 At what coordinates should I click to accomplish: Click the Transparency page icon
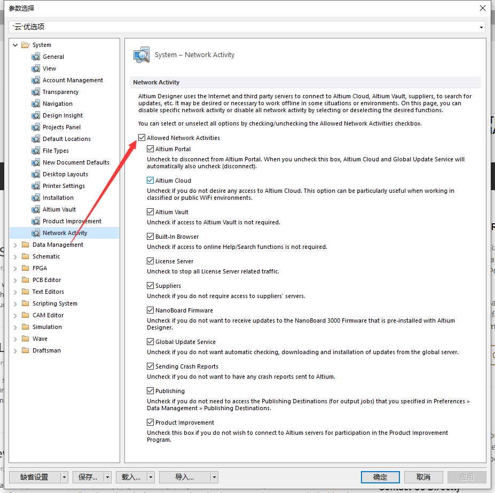pos(36,92)
